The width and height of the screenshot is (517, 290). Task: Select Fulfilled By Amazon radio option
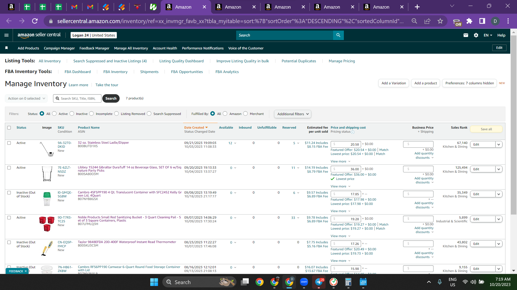[225, 114]
